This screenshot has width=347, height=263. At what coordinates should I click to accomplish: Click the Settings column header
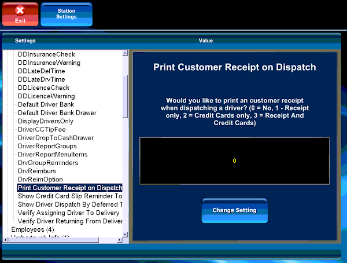[x=25, y=41]
